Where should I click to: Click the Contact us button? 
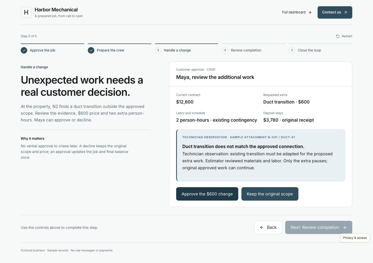pyautogui.click(x=335, y=12)
